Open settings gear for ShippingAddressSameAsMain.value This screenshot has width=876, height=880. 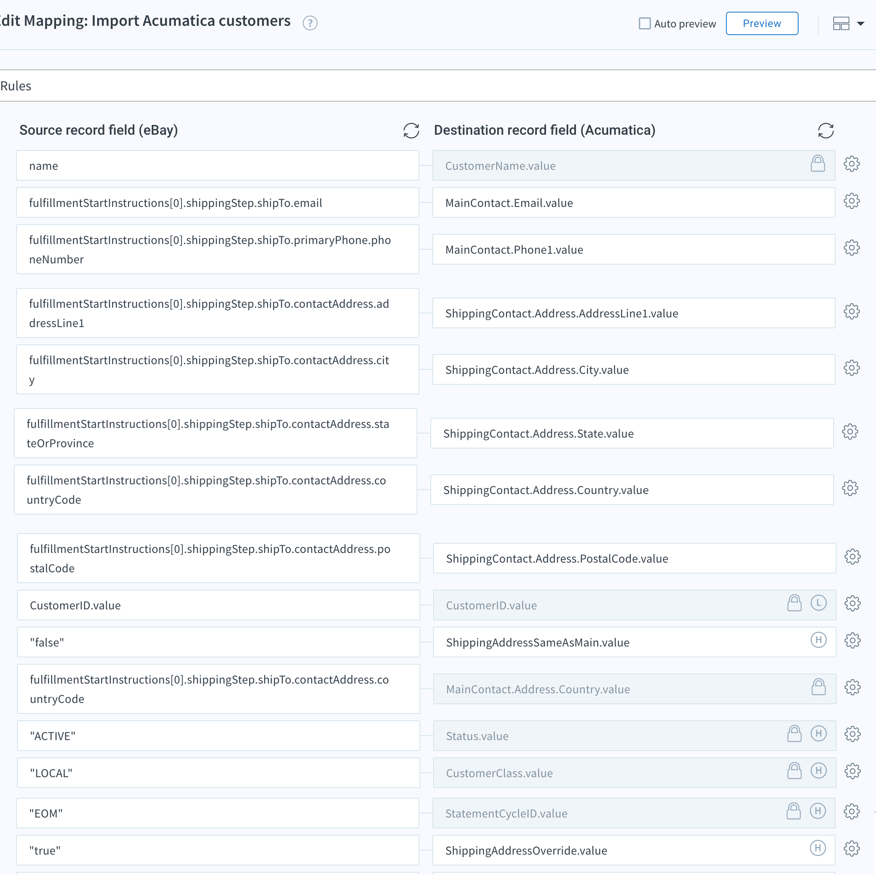[x=852, y=641]
